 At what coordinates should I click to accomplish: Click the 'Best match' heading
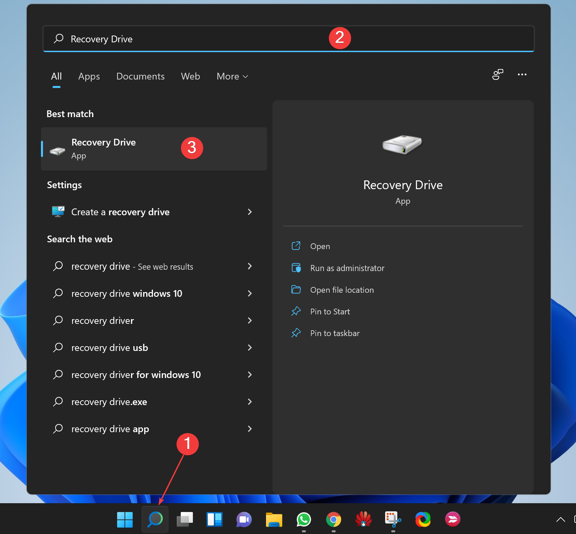click(70, 114)
